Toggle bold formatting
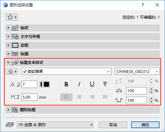165x132 pixels. [66, 84]
